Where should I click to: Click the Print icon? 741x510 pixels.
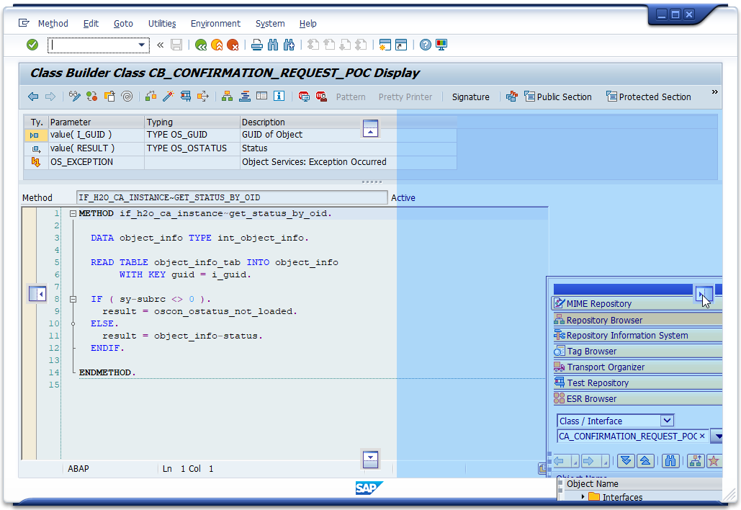pyautogui.click(x=257, y=45)
